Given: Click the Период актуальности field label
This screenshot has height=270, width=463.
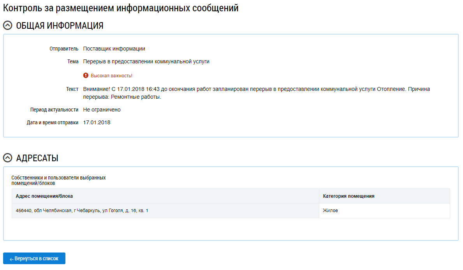Looking at the screenshot, I should click(54, 110).
